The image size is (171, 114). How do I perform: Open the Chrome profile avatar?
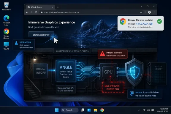pyautogui.click(x=149, y=12)
